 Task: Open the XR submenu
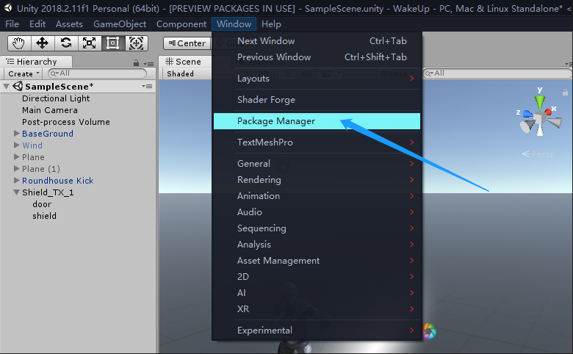pos(317,308)
